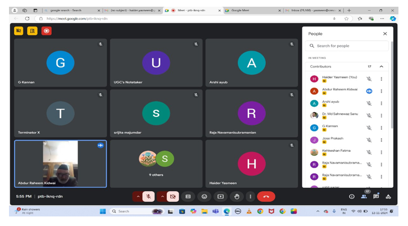The width and height of the screenshot is (408, 226).
Task: Open more actions for Arshi ayub
Action: pos(382,103)
